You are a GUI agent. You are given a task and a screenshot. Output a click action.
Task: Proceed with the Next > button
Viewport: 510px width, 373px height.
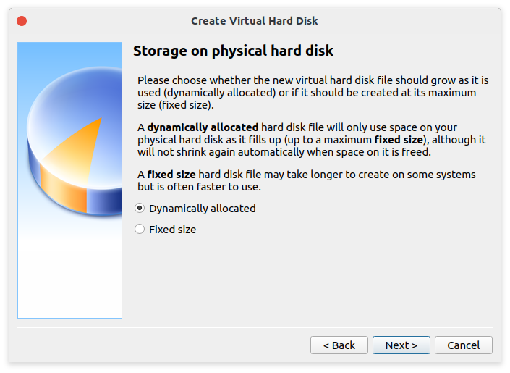pos(401,345)
